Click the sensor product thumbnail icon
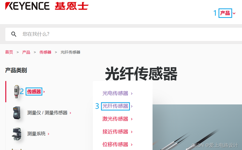 [x=16, y=91]
